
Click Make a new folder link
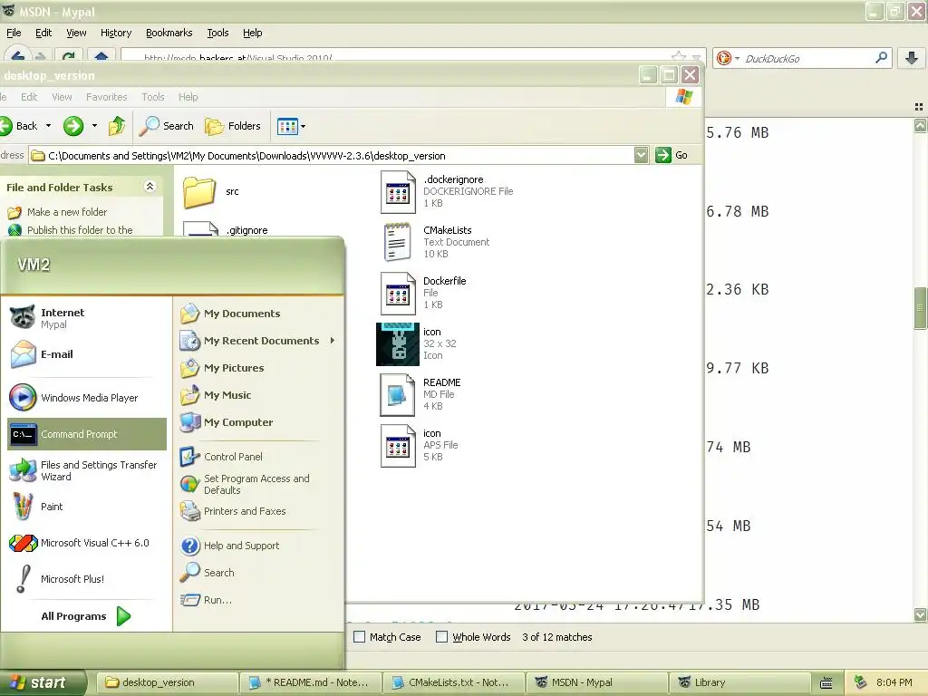[67, 212]
